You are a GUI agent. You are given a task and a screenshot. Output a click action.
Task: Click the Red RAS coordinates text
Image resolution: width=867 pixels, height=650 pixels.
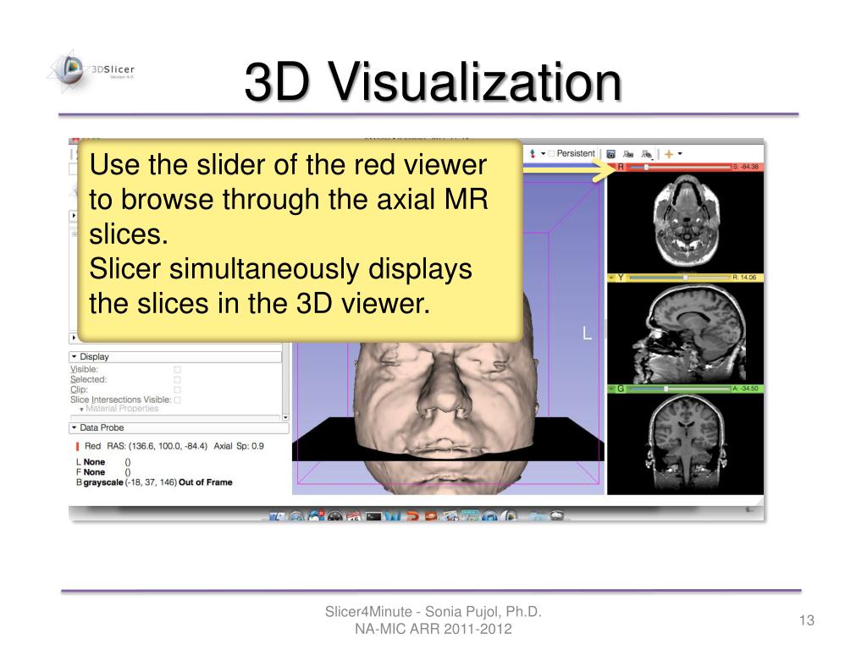[x=146, y=446]
